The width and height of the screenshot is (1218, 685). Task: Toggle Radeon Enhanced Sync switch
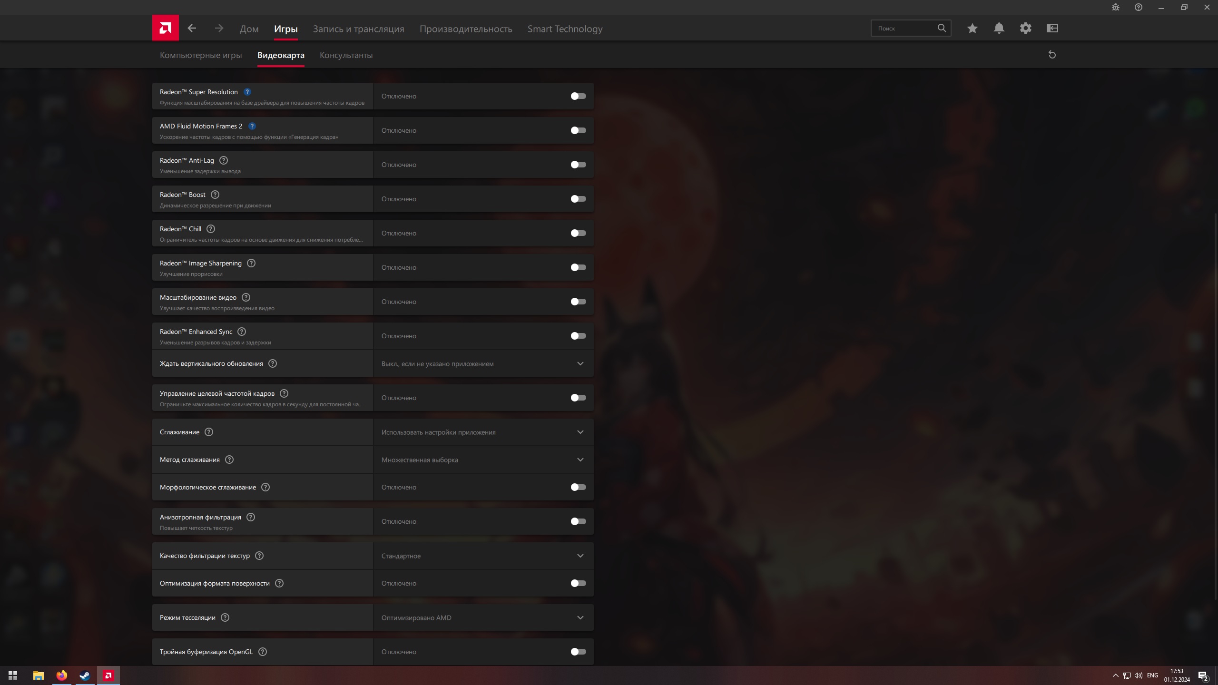[578, 336]
